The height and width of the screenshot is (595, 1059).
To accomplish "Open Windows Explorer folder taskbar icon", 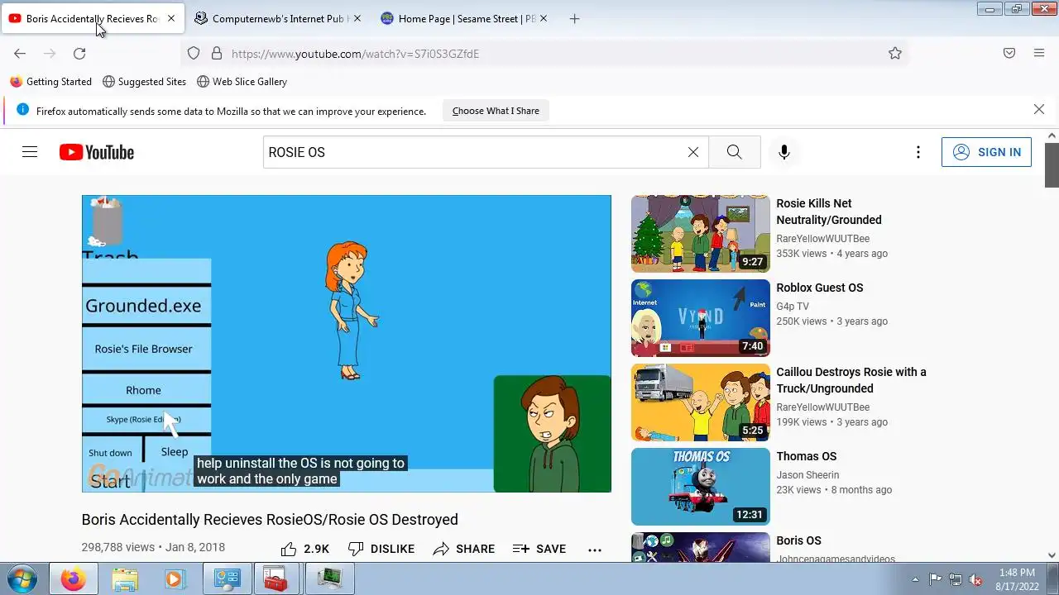I will [x=124, y=578].
